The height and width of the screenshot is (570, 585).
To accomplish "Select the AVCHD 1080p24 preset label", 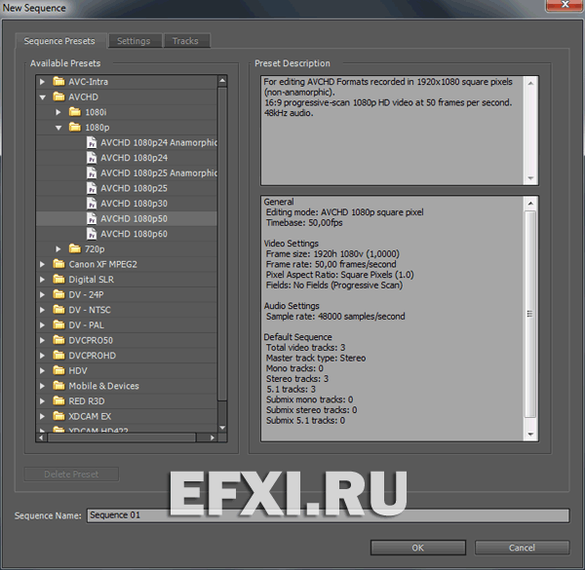I will (x=134, y=158).
